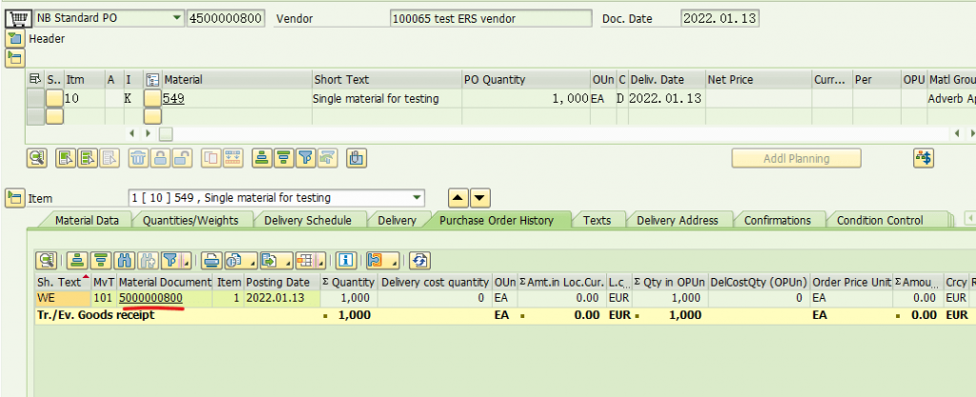Open the Texts tab
The image size is (976, 397).
pyautogui.click(x=597, y=220)
